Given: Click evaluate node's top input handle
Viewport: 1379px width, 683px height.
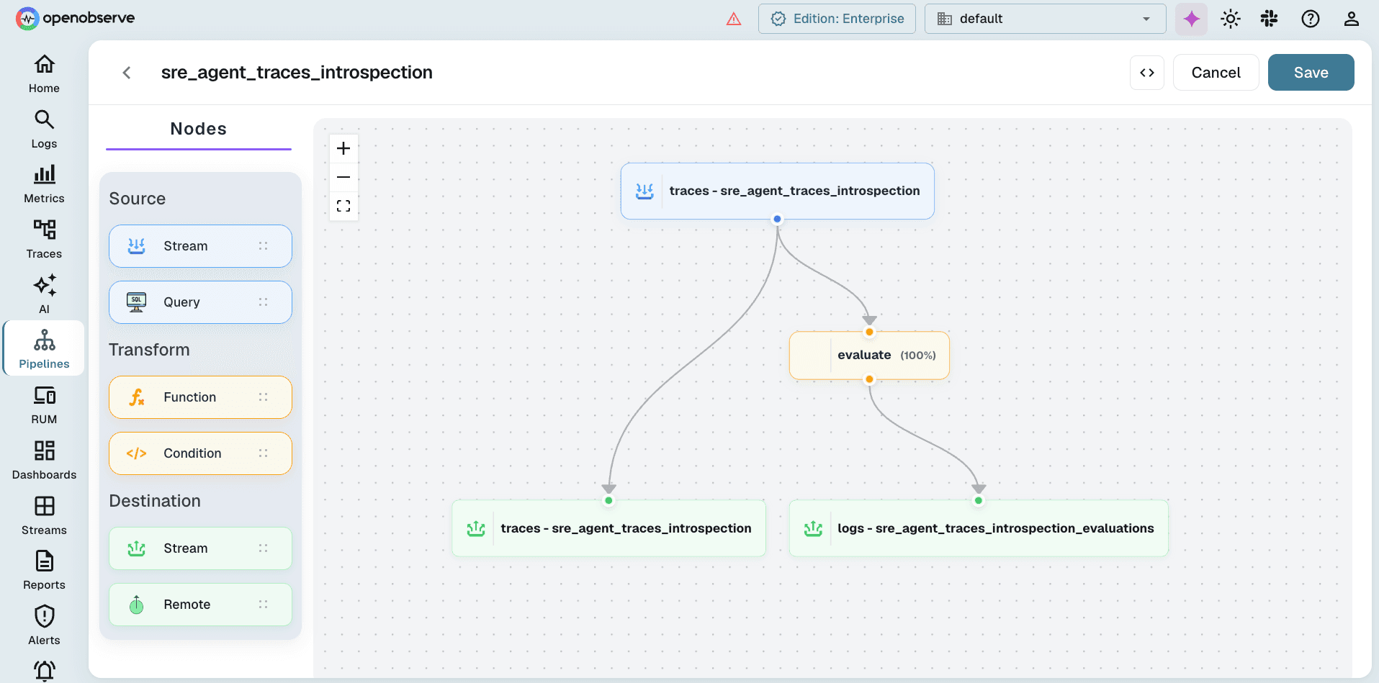Looking at the screenshot, I should coord(869,332).
